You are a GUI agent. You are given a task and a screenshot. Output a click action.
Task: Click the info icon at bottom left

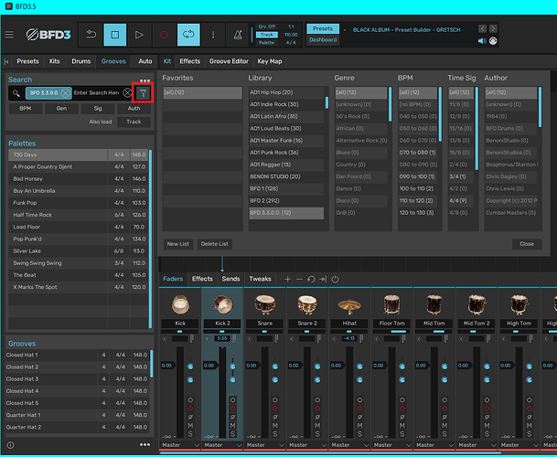pos(10,445)
